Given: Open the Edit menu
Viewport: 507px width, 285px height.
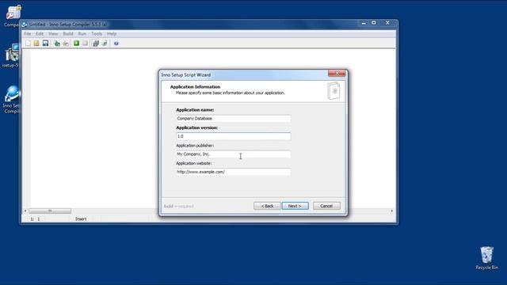Looking at the screenshot, I should pyautogui.click(x=40, y=33).
